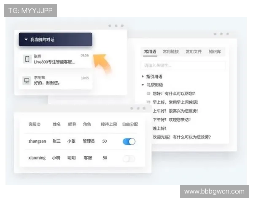Collapse the 礼貌用语 category
The width and height of the screenshot is (253, 202).
pos(143,85)
